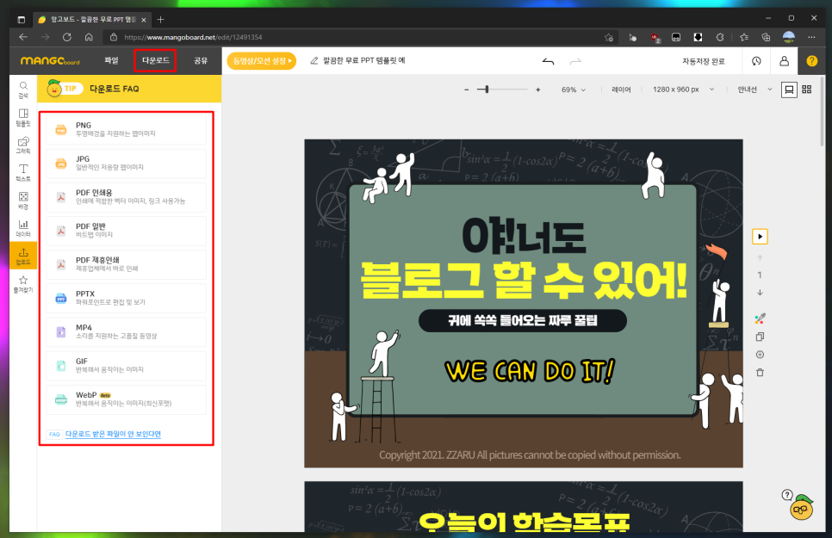Open the slide color palette tool
Viewport: 832px width, 538px height.
[x=760, y=318]
